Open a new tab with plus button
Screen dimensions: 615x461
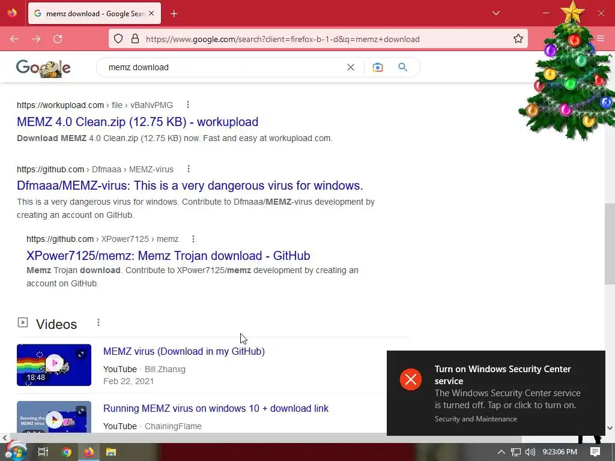pyautogui.click(x=174, y=14)
